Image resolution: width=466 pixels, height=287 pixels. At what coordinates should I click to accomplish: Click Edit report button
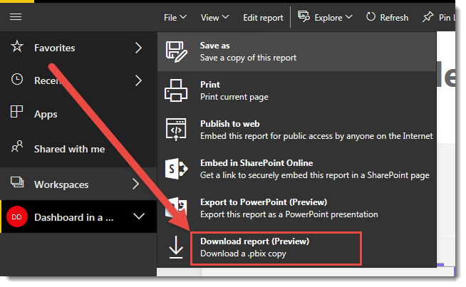[x=263, y=18]
